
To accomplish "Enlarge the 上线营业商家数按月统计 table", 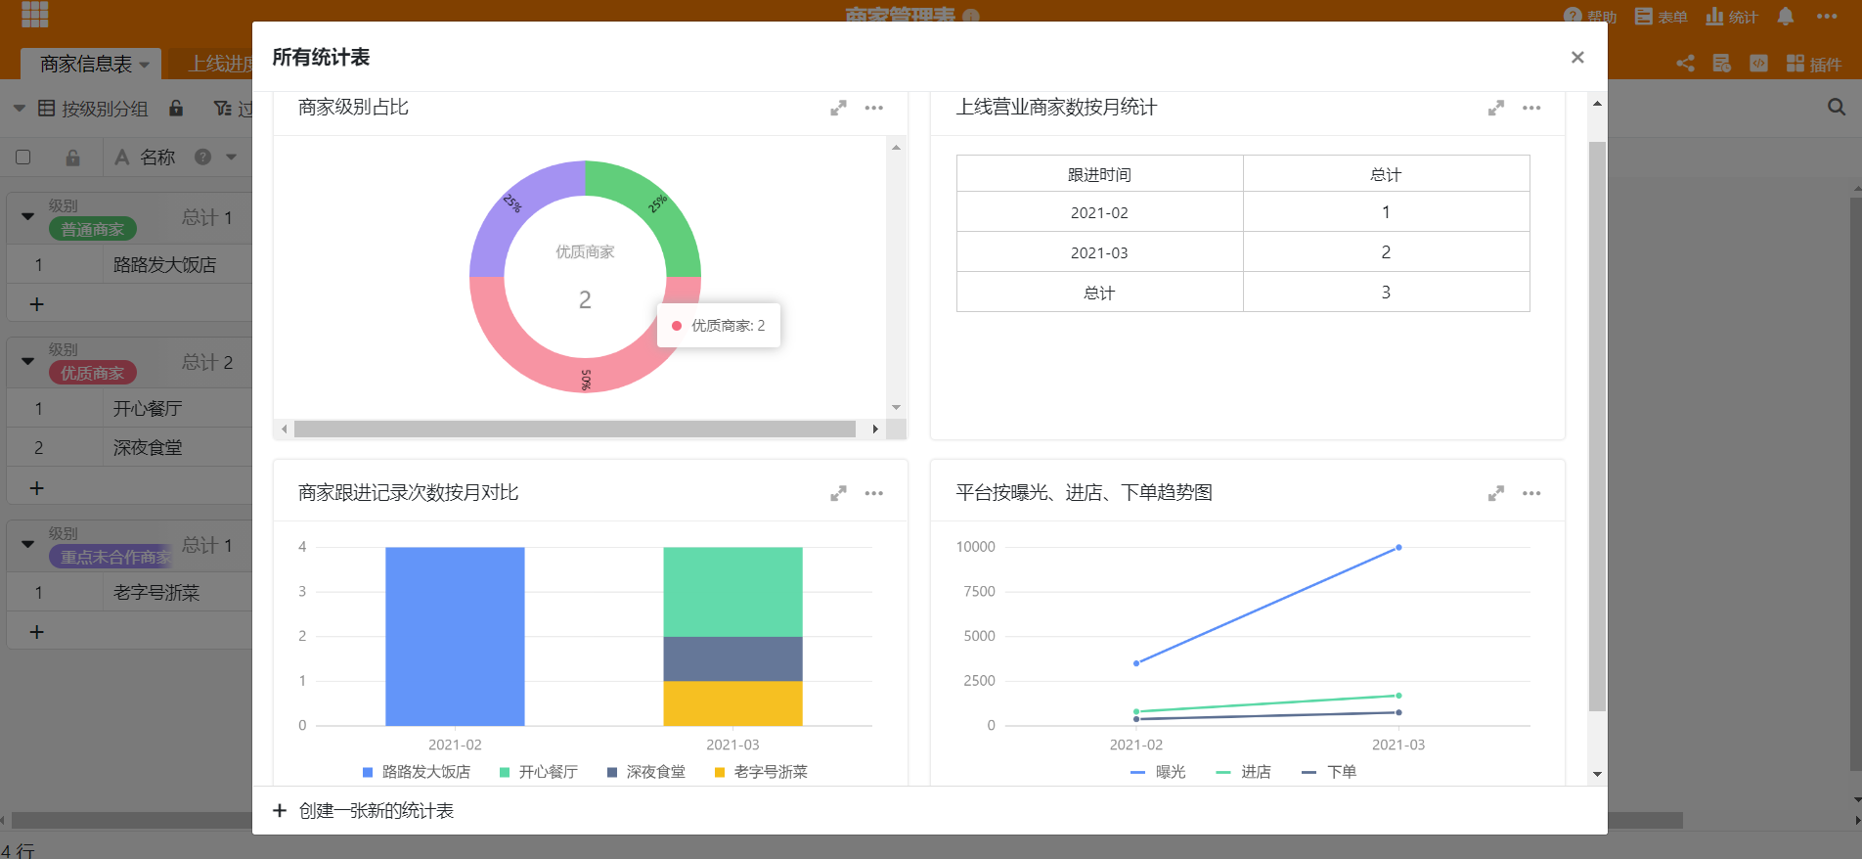I will [x=1496, y=109].
